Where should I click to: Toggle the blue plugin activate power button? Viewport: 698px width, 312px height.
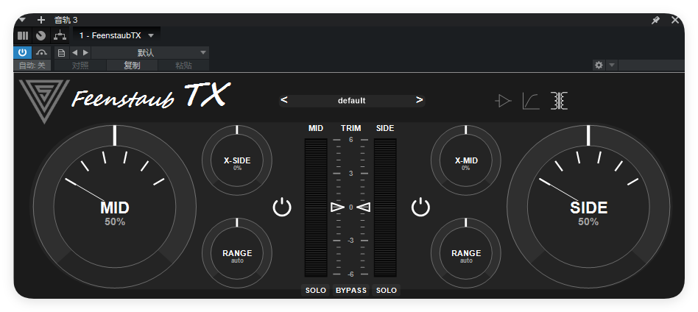pos(22,52)
